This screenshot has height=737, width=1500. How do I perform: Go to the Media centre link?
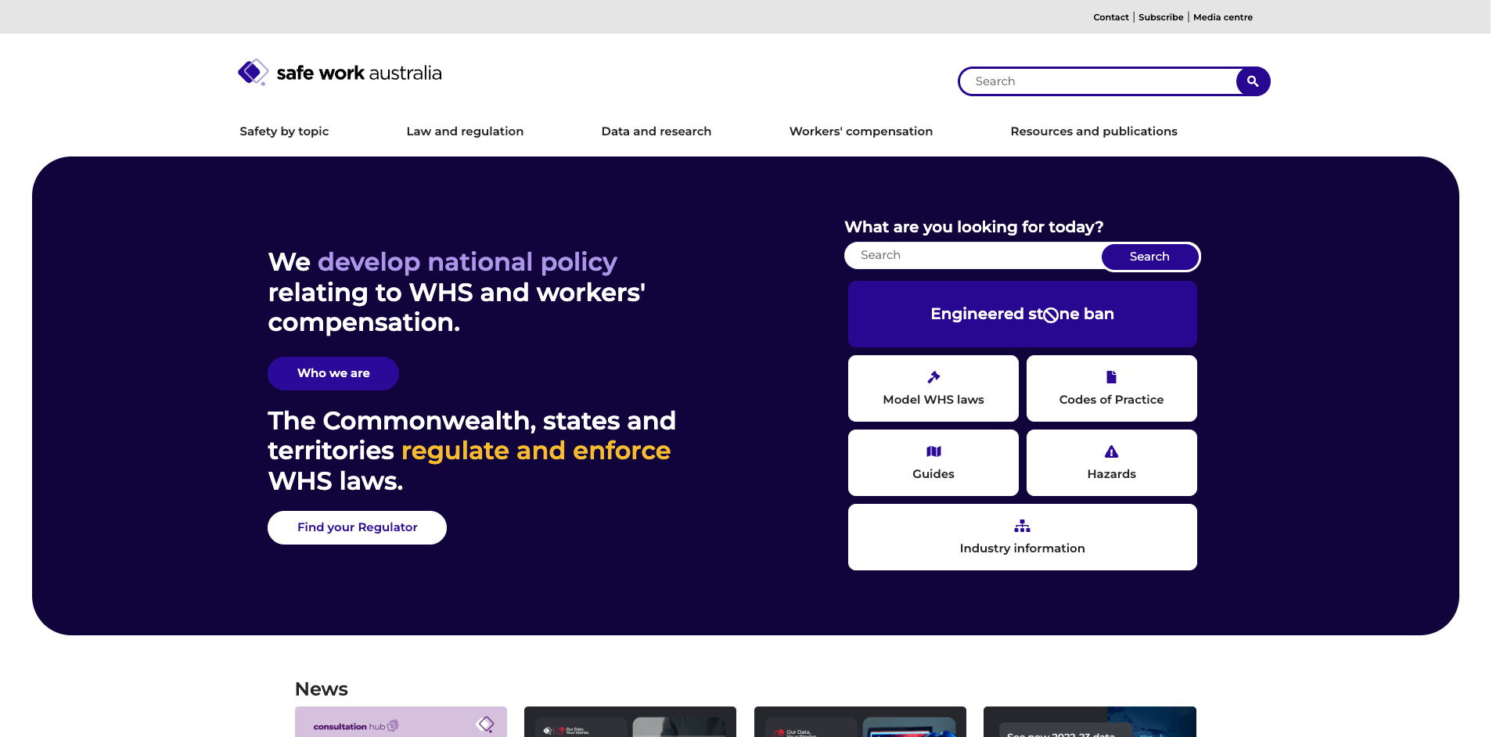click(1222, 17)
